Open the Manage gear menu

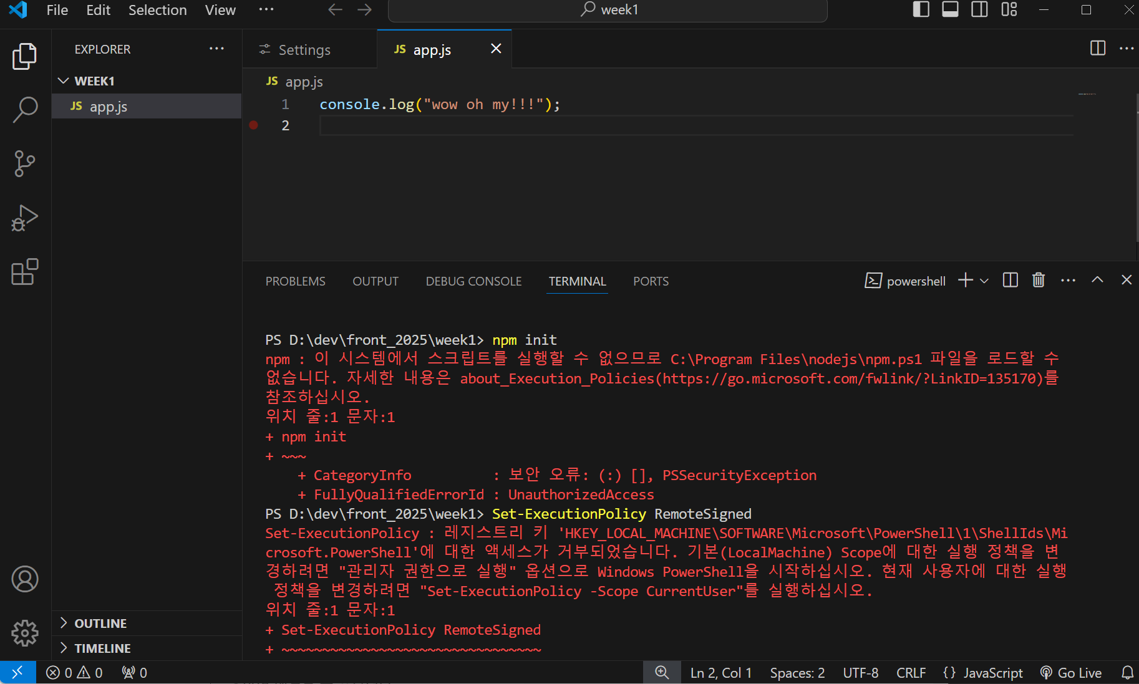coord(24,633)
